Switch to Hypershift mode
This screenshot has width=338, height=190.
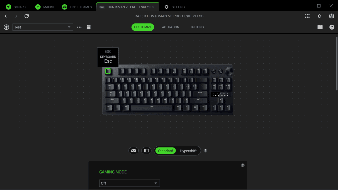tap(188, 151)
